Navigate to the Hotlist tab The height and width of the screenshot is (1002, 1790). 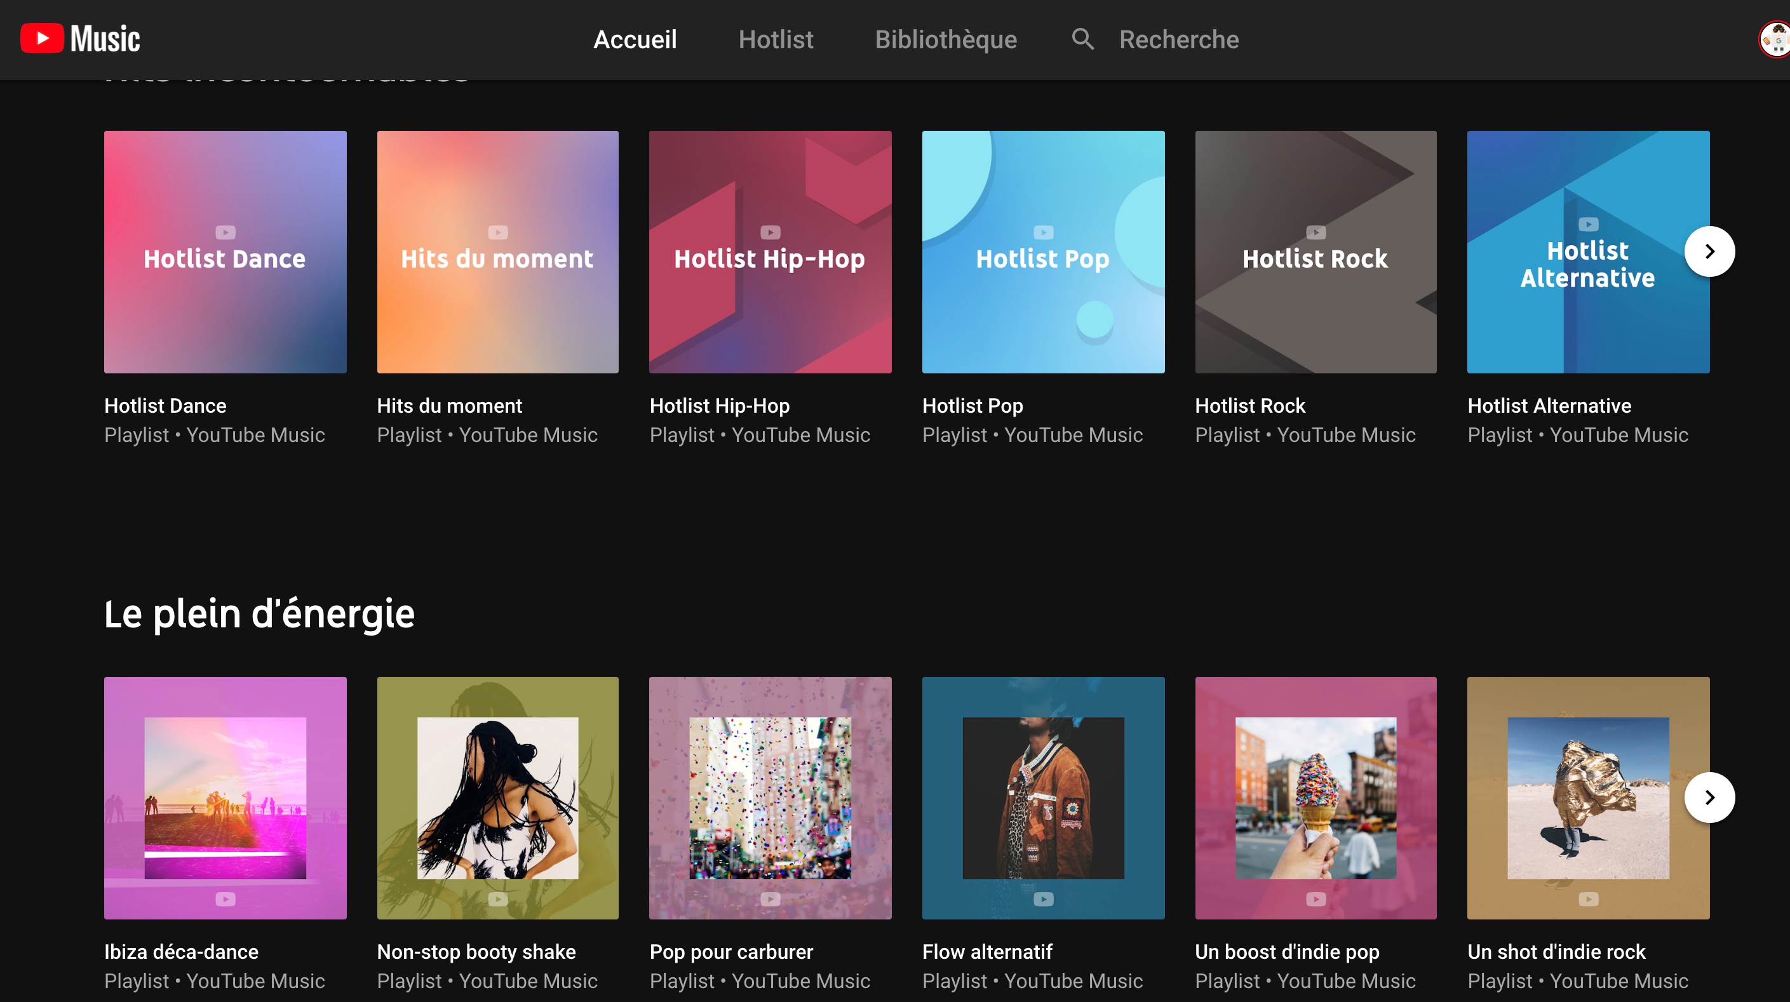point(774,39)
